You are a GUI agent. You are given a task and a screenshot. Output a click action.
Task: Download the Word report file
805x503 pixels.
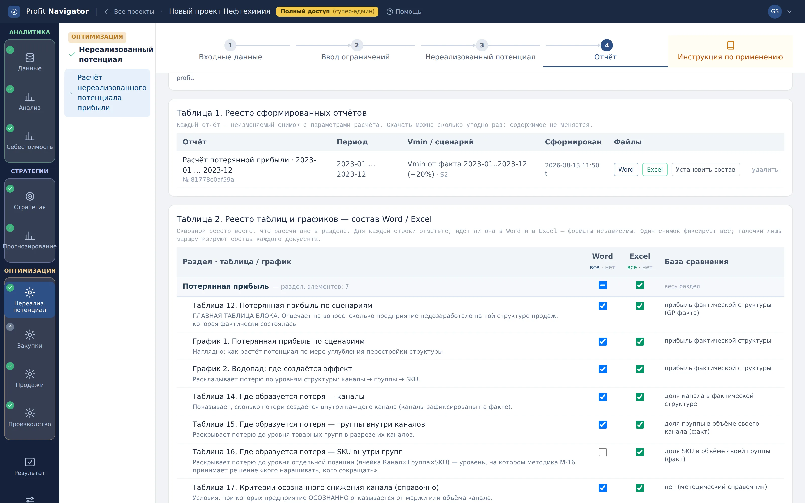tap(626, 169)
